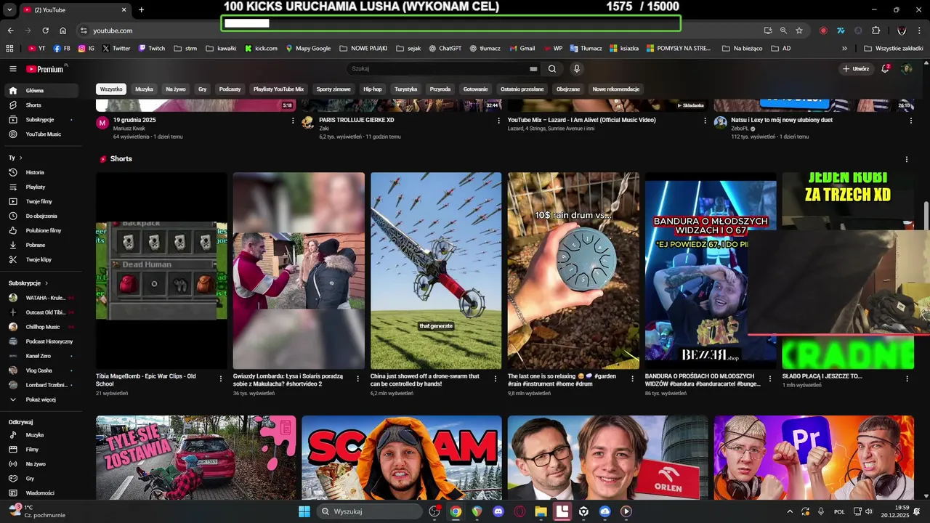Open options for PARIS TROLLUJE GIERKE video
Screen dimensions: 930x523
coord(499,121)
